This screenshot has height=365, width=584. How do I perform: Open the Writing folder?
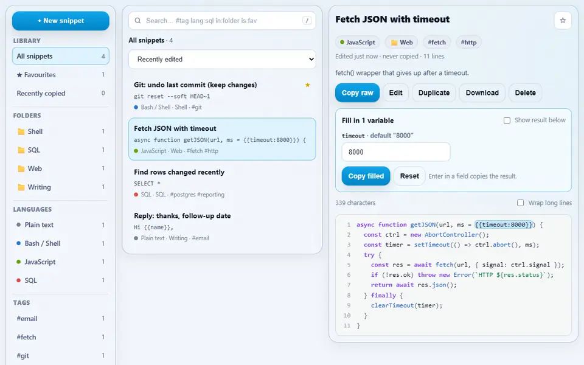61,187
